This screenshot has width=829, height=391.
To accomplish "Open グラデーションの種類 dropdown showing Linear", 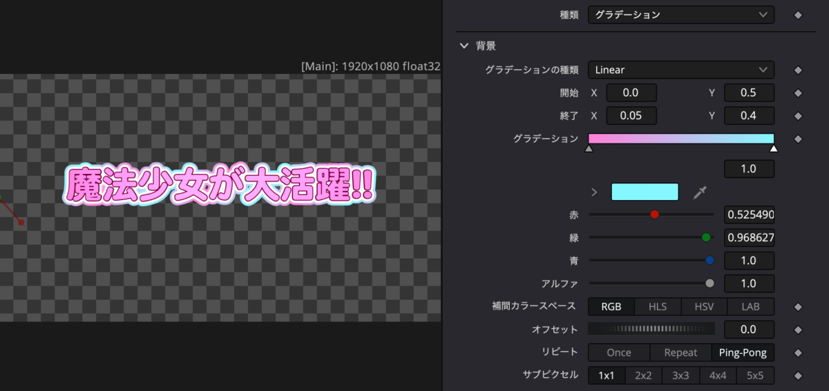I will pyautogui.click(x=681, y=70).
